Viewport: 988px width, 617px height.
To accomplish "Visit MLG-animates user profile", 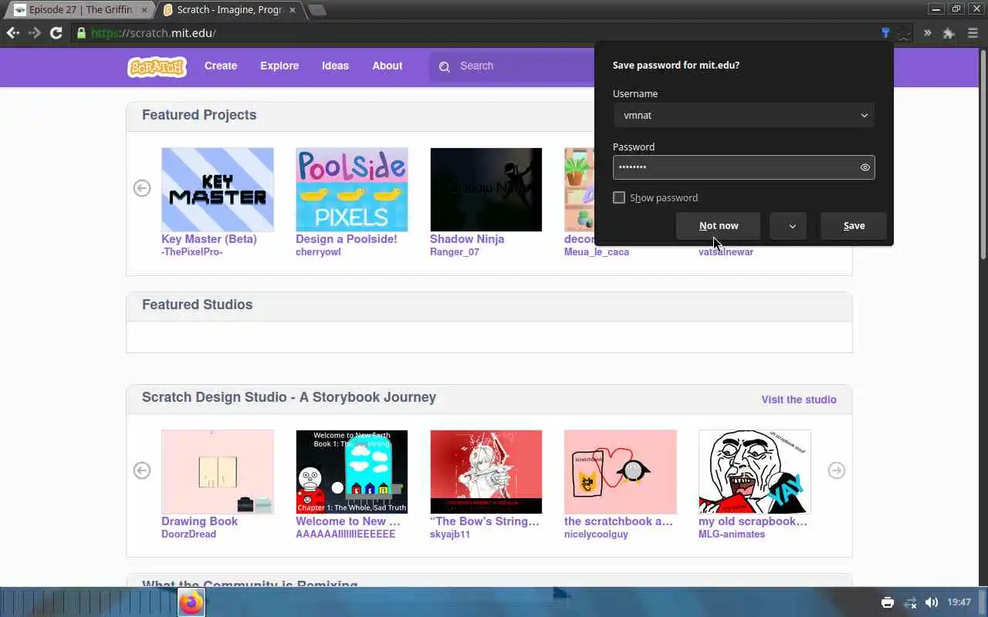I will [x=732, y=534].
